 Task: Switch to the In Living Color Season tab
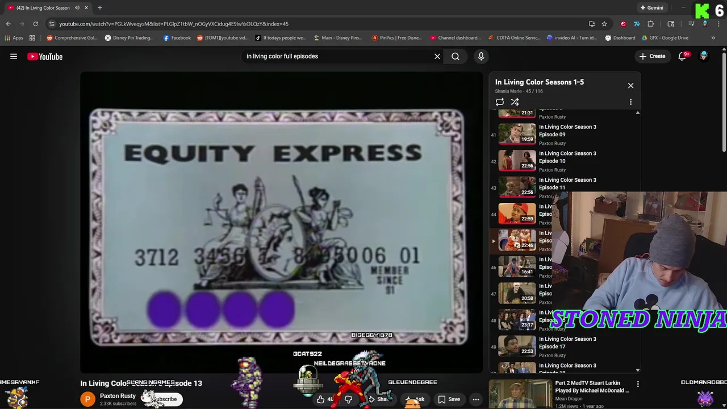pos(43,8)
